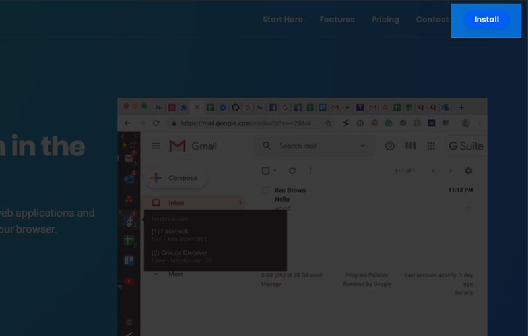
Task: Click the Outlook icon in dark sidebar
Action: pos(129,179)
